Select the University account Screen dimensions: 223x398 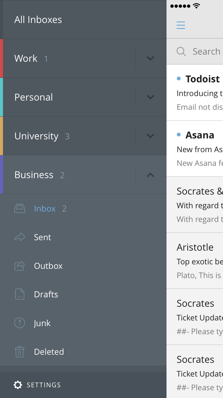[37, 136]
